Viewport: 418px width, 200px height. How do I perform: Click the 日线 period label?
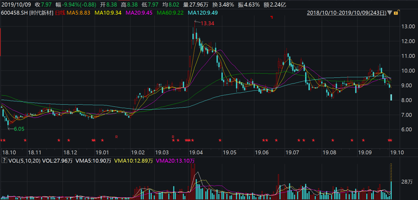tap(60, 13)
